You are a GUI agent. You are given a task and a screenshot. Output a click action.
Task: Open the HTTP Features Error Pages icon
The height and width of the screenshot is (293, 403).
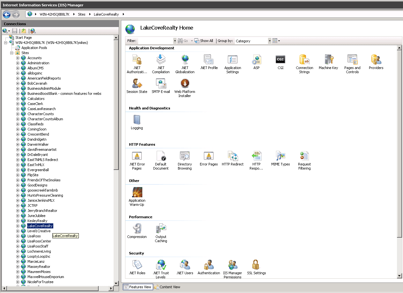(209, 158)
